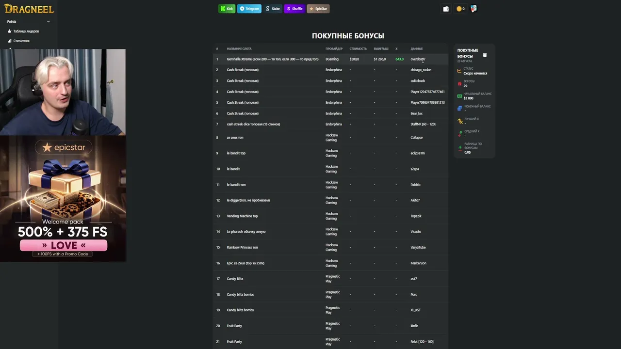The image size is (621, 349).
Task: Click the crown icon beside Таблица лидеров
Action: (x=10, y=31)
